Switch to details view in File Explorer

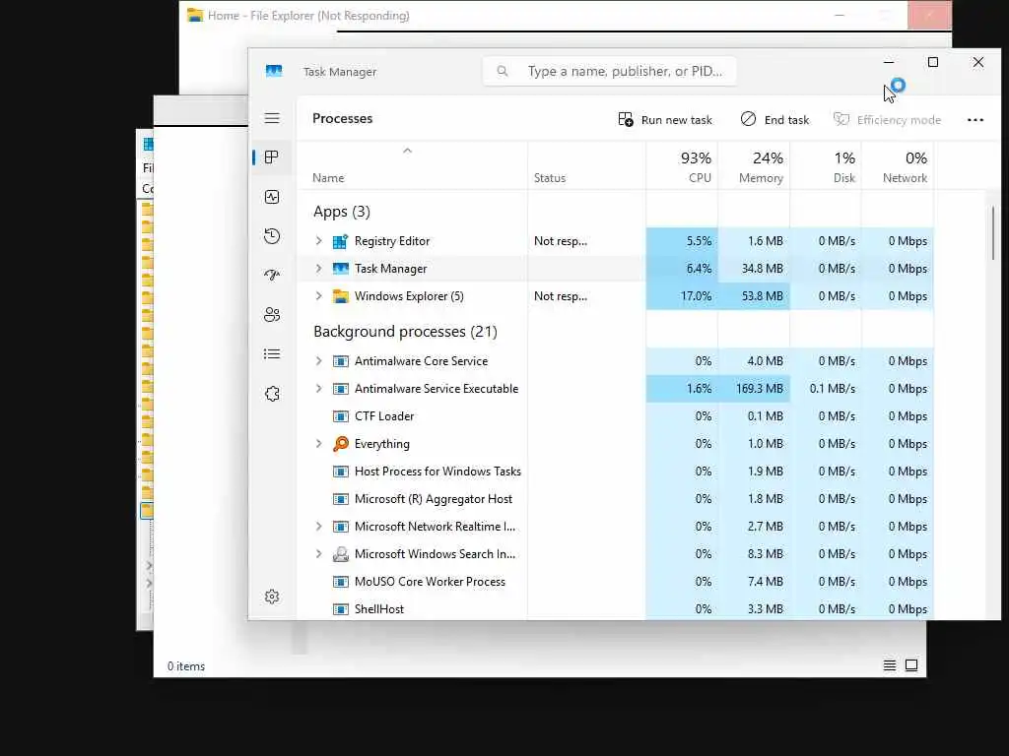(890, 665)
